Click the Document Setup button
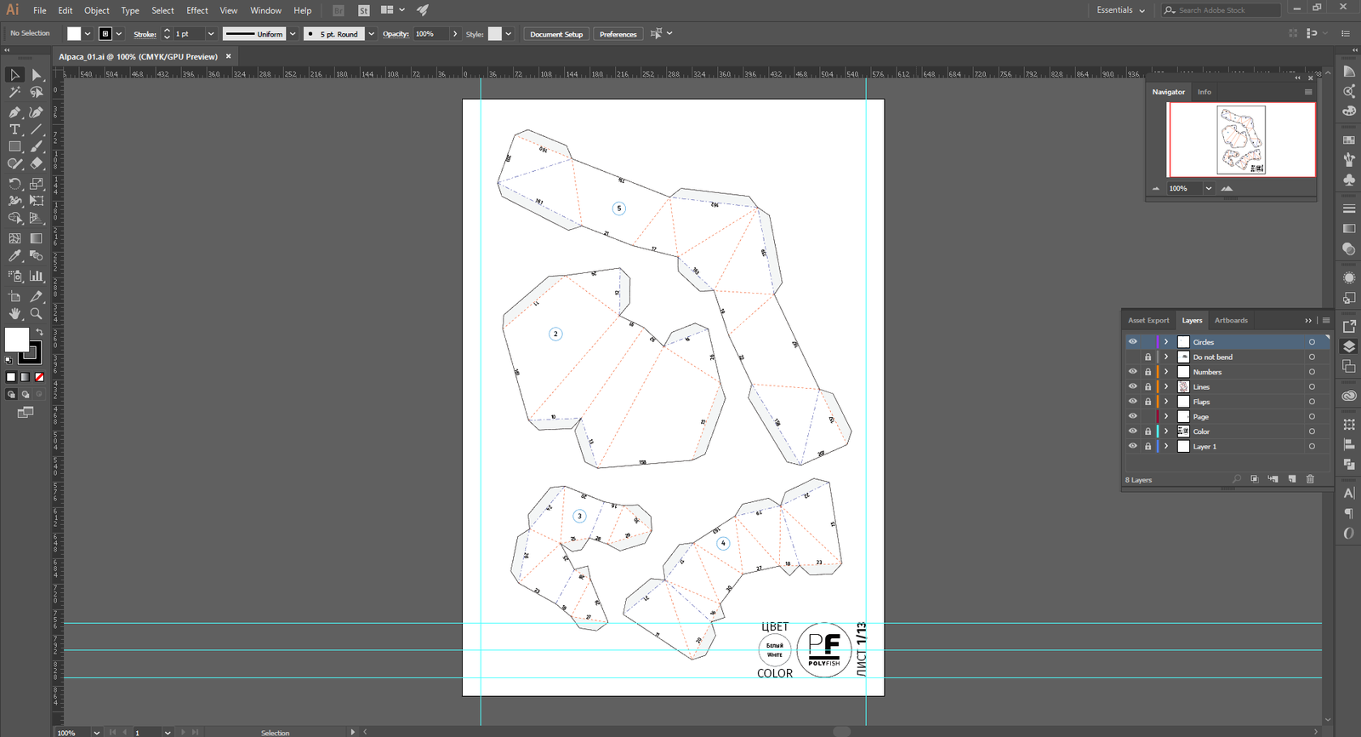Viewport: 1361px width, 737px height. (x=556, y=34)
